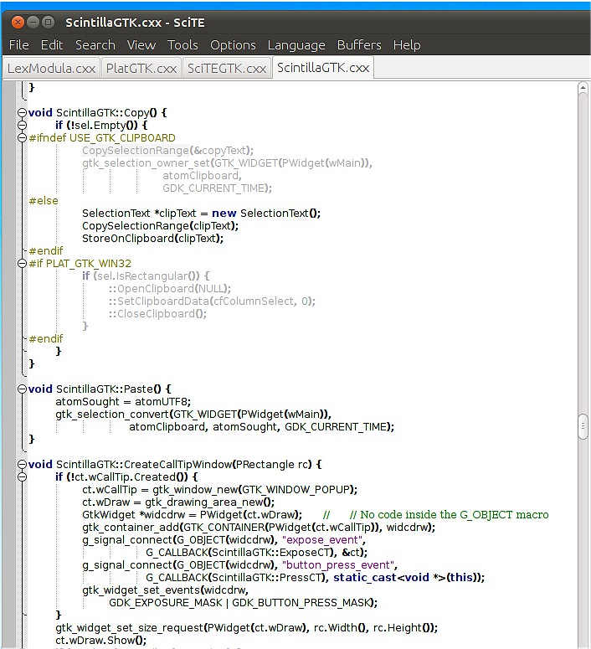Viewport: 591px width, 649px height.
Task: Open the Edit menu
Action: click(52, 45)
